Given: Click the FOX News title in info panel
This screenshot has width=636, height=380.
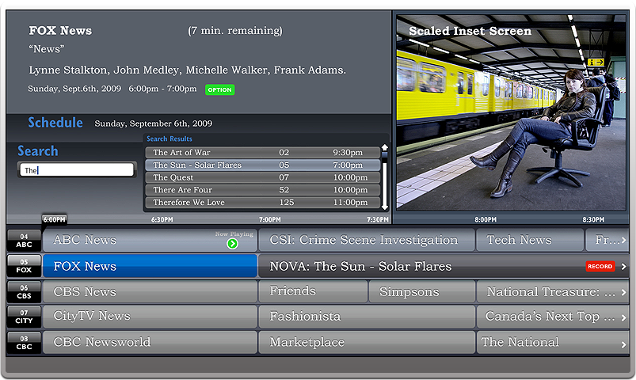Looking at the screenshot, I should tap(60, 30).
